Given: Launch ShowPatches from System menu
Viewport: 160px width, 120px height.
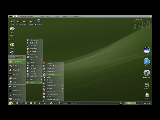Looking at the screenshot, I should click(53, 66).
